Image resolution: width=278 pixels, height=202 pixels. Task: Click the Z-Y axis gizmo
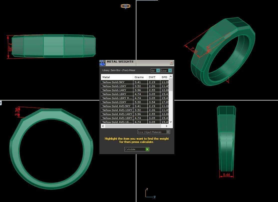(150, 193)
